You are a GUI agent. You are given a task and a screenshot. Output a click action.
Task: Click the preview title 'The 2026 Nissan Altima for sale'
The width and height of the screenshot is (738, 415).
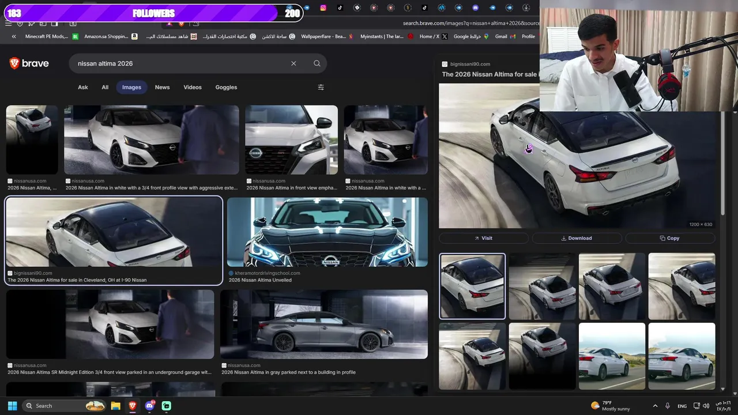[x=490, y=74]
